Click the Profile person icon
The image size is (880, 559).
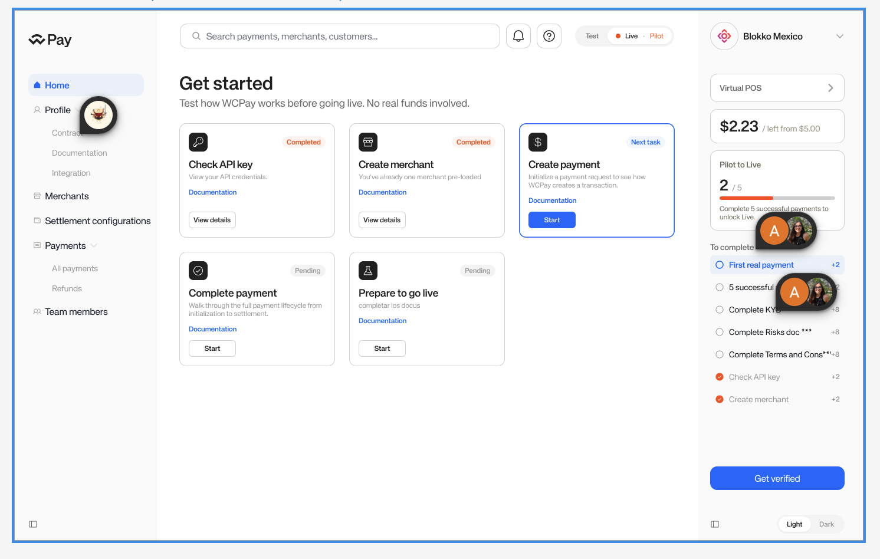pyautogui.click(x=37, y=110)
